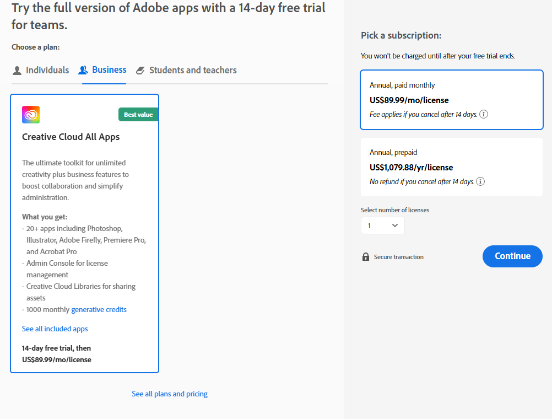
Task: Open the number of licenses dropdown
Action: 383,225
